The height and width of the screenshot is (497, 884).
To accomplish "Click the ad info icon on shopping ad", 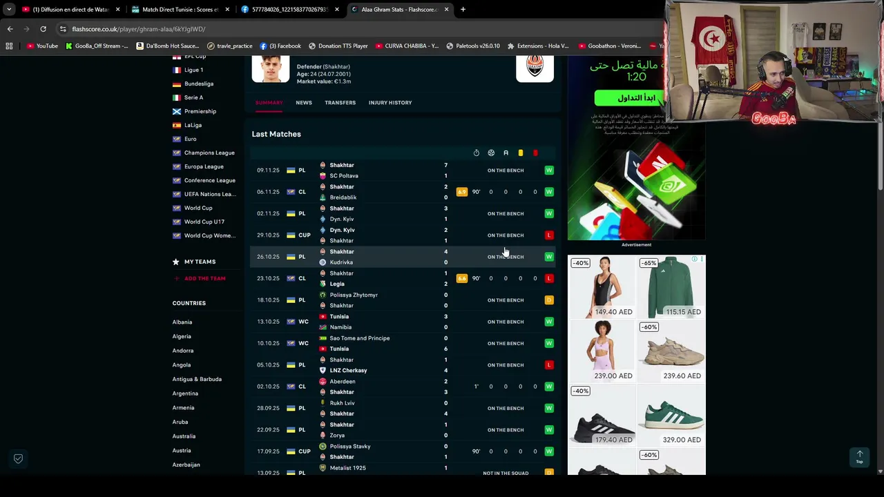I will point(694,260).
